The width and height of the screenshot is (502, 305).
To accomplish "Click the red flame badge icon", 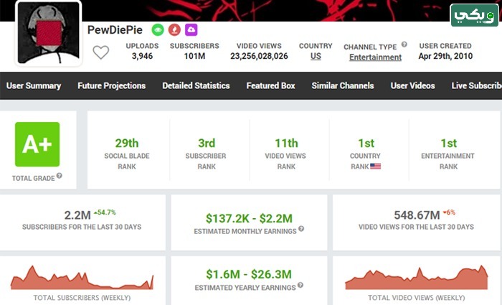I will 174,30.
